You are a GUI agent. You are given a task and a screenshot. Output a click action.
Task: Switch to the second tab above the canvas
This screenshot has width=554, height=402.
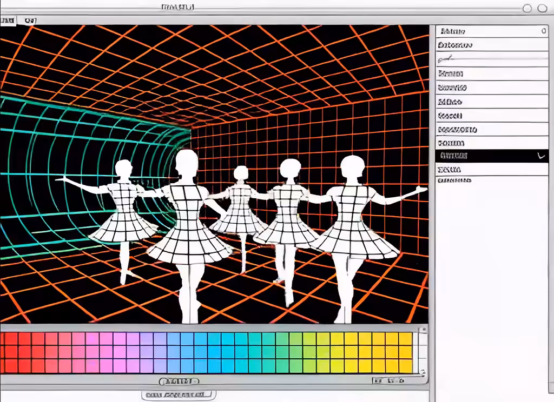30,21
